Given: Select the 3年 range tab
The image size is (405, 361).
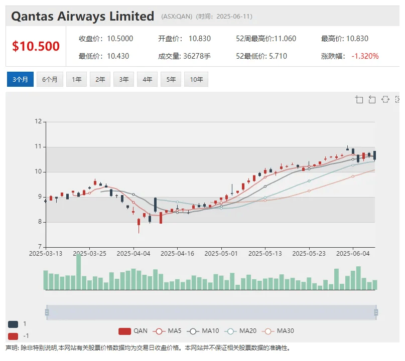Looking at the screenshot, I should [x=124, y=79].
